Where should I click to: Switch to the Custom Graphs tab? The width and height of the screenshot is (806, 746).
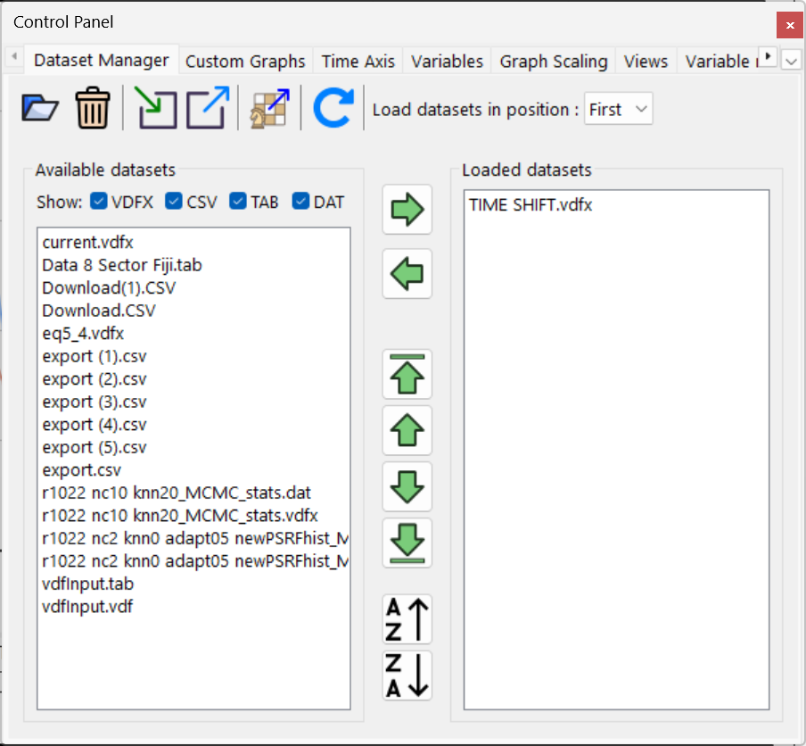pyautogui.click(x=245, y=62)
